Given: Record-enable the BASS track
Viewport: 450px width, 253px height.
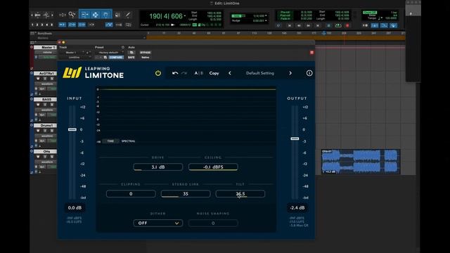Looking at the screenshot, I should pyautogui.click(x=38, y=105).
